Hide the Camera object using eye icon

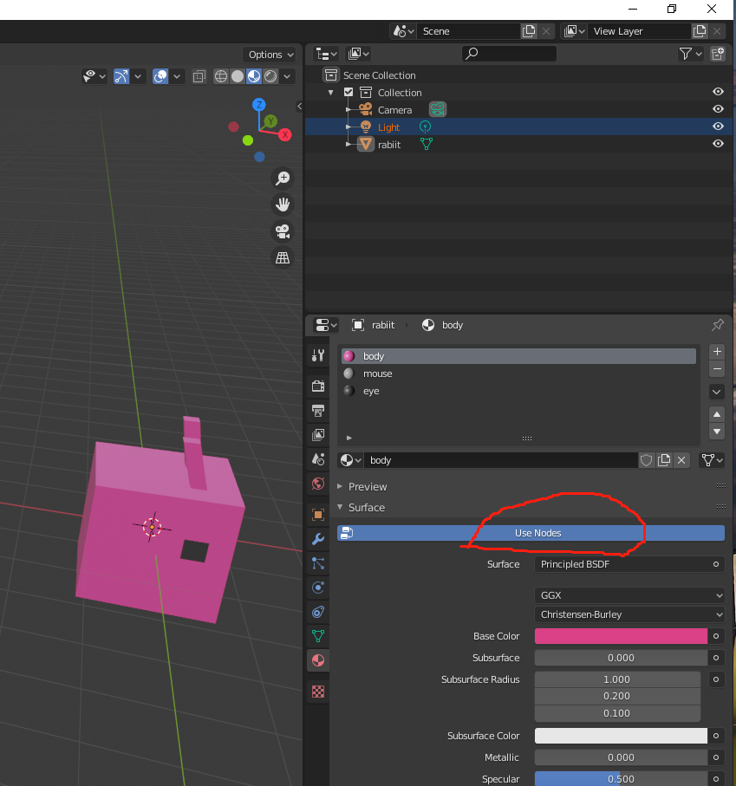pyautogui.click(x=718, y=109)
